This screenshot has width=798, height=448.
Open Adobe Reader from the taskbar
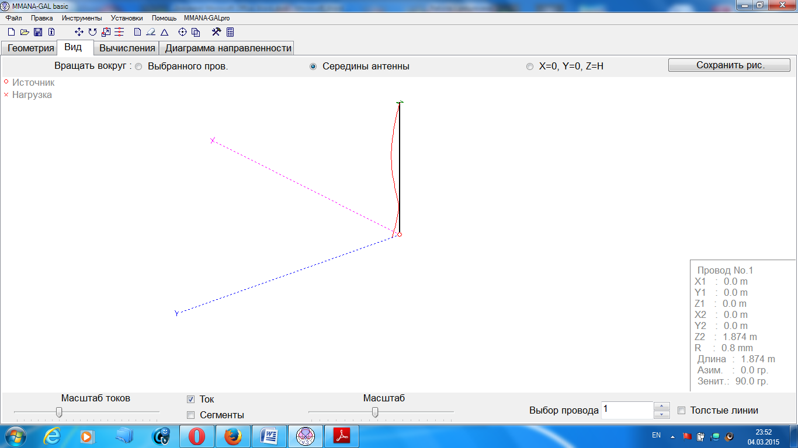(341, 436)
